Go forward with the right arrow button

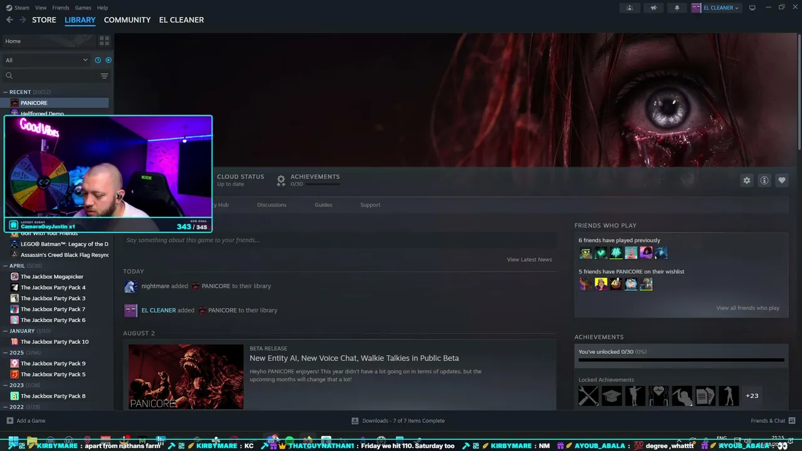coord(23,20)
